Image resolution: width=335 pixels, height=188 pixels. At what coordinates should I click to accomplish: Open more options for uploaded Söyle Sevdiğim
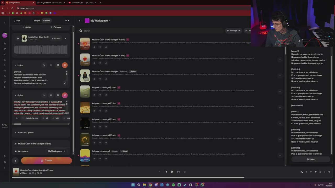coord(280,76)
